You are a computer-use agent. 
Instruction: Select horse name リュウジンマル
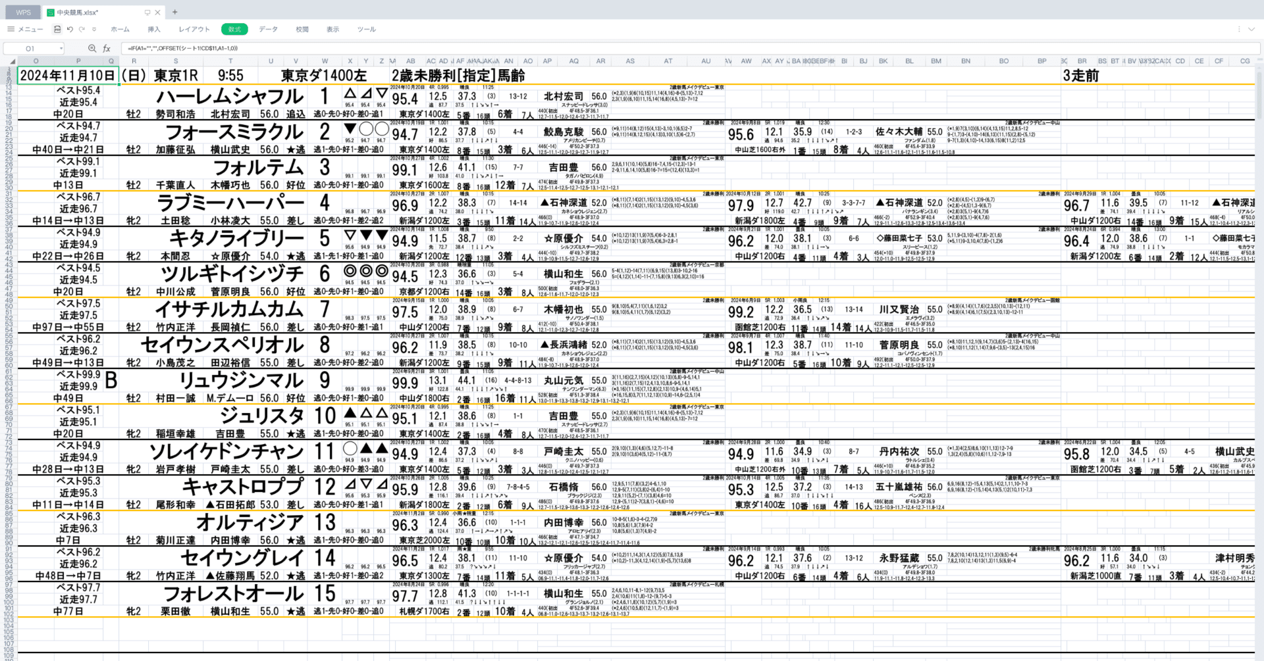(242, 380)
